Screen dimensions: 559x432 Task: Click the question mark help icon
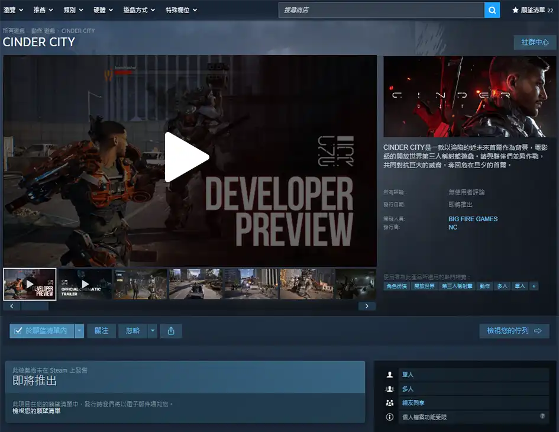tap(542, 416)
